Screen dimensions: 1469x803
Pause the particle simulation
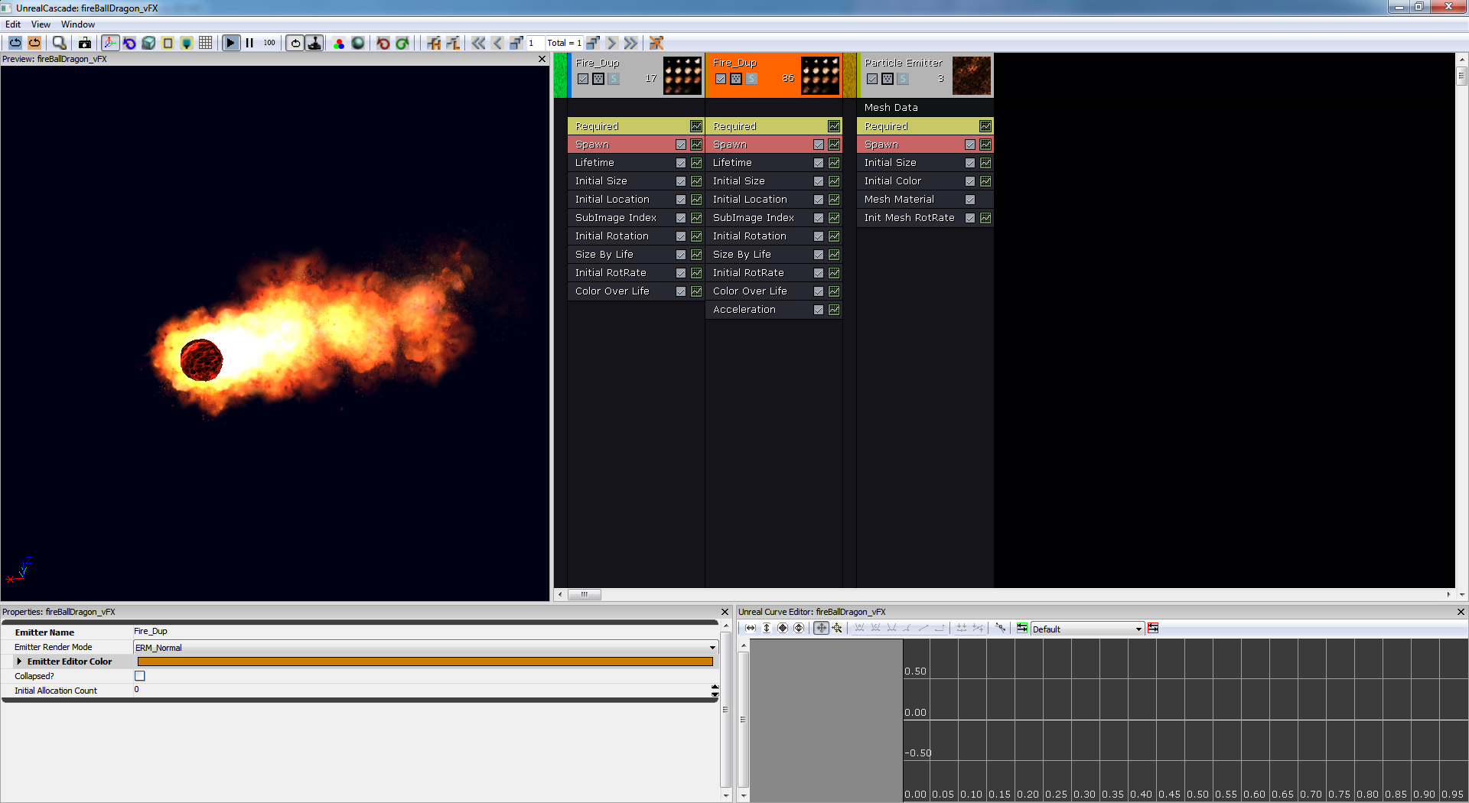(x=249, y=43)
